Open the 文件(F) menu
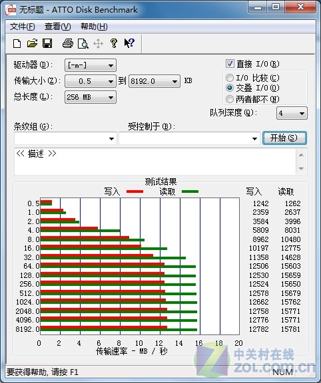The height and width of the screenshot is (383, 321). coord(22,27)
